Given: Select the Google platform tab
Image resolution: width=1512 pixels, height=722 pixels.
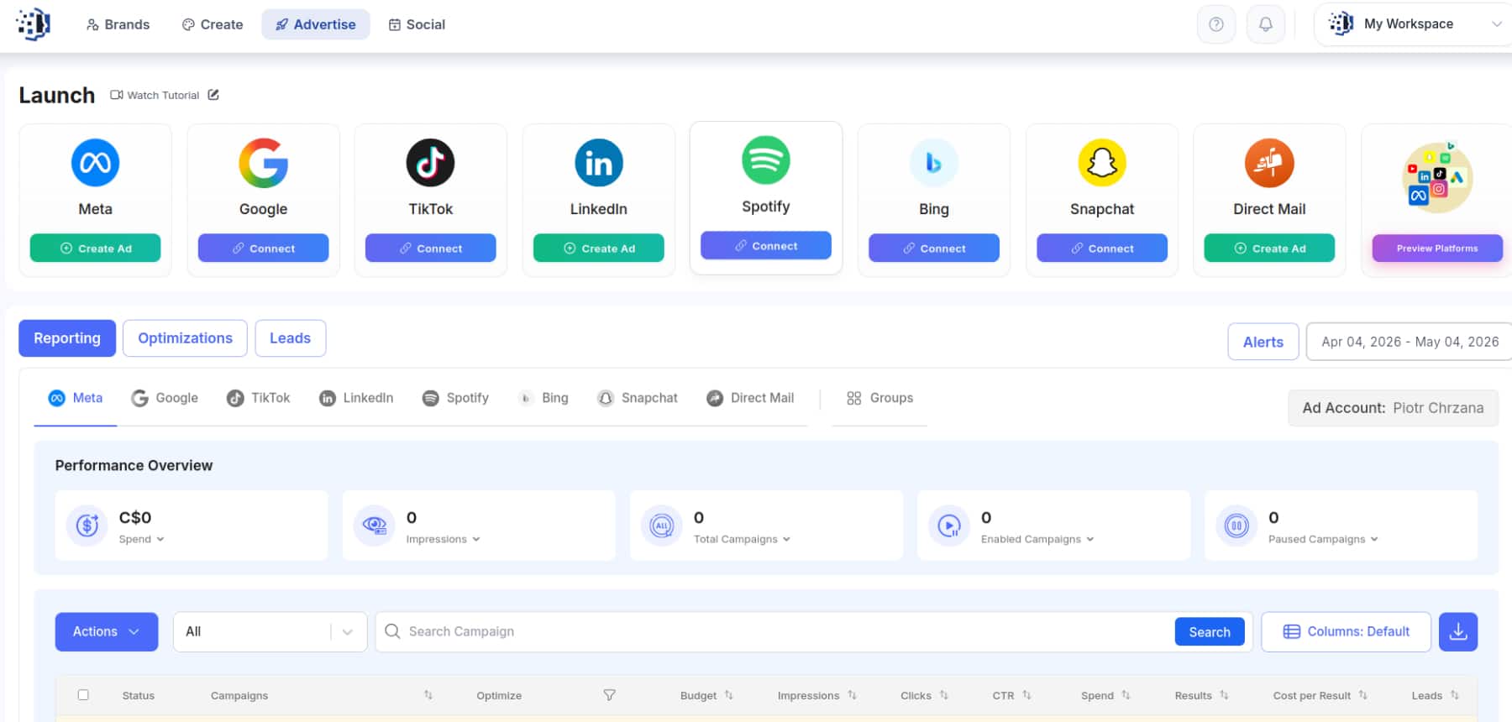Looking at the screenshot, I should point(165,398).
